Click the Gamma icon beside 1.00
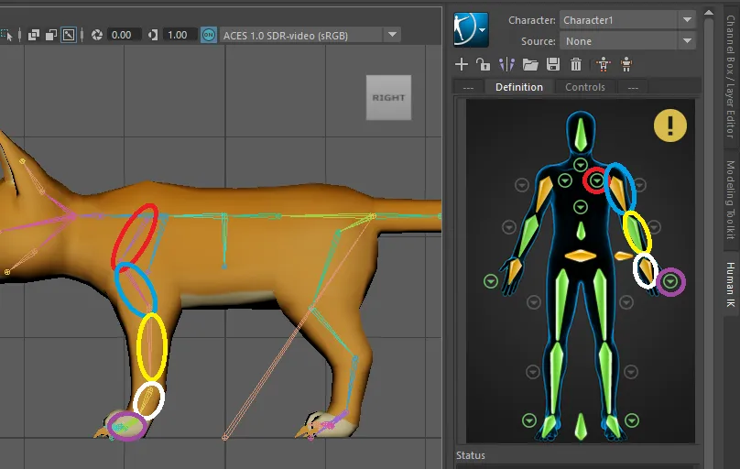The height and width of the screenshot is (469, 740). [152, 35]
